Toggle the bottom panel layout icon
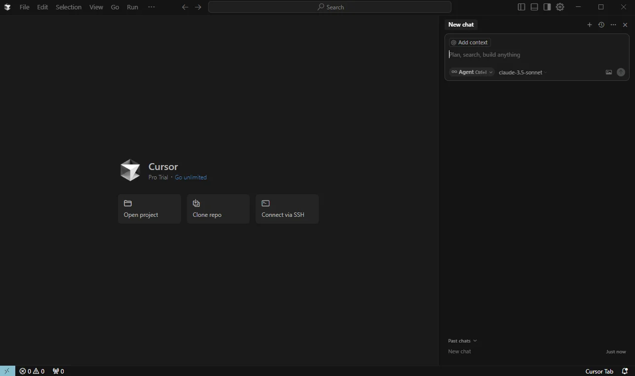Screen dimensions: 635x376 click(534, 7)
